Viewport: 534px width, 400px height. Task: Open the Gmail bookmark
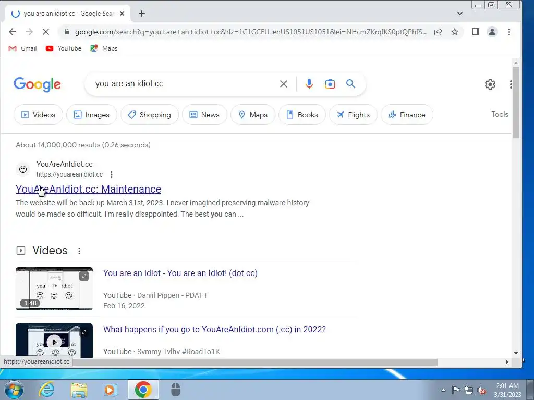coord(22,48)
